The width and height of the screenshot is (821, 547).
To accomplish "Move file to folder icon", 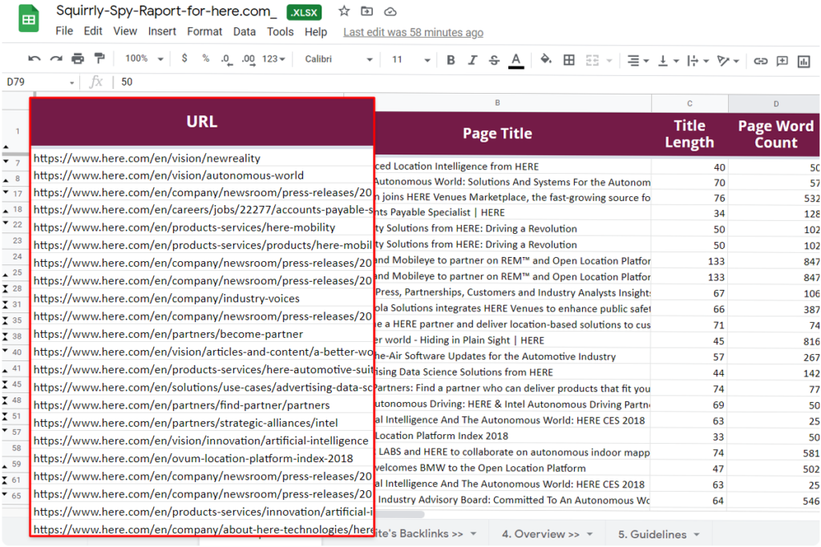I will 367,11.
